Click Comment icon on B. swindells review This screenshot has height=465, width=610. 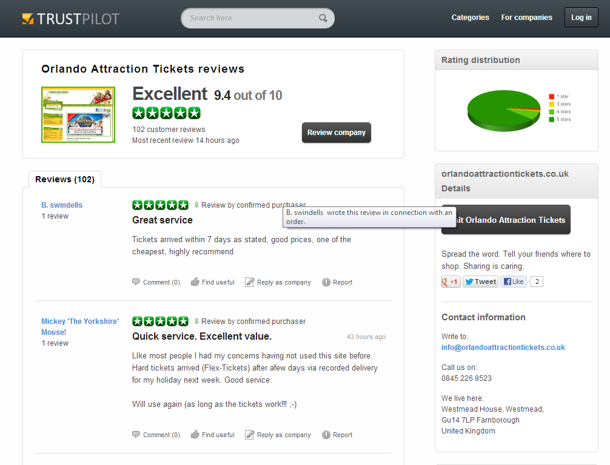pos(136,282)
